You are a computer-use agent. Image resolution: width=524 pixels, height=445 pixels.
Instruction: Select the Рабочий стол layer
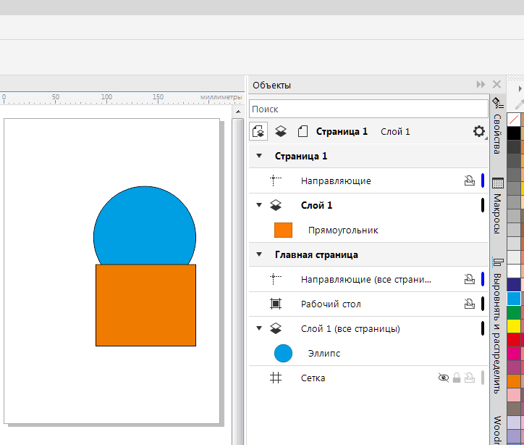click(x=330, y=304)
